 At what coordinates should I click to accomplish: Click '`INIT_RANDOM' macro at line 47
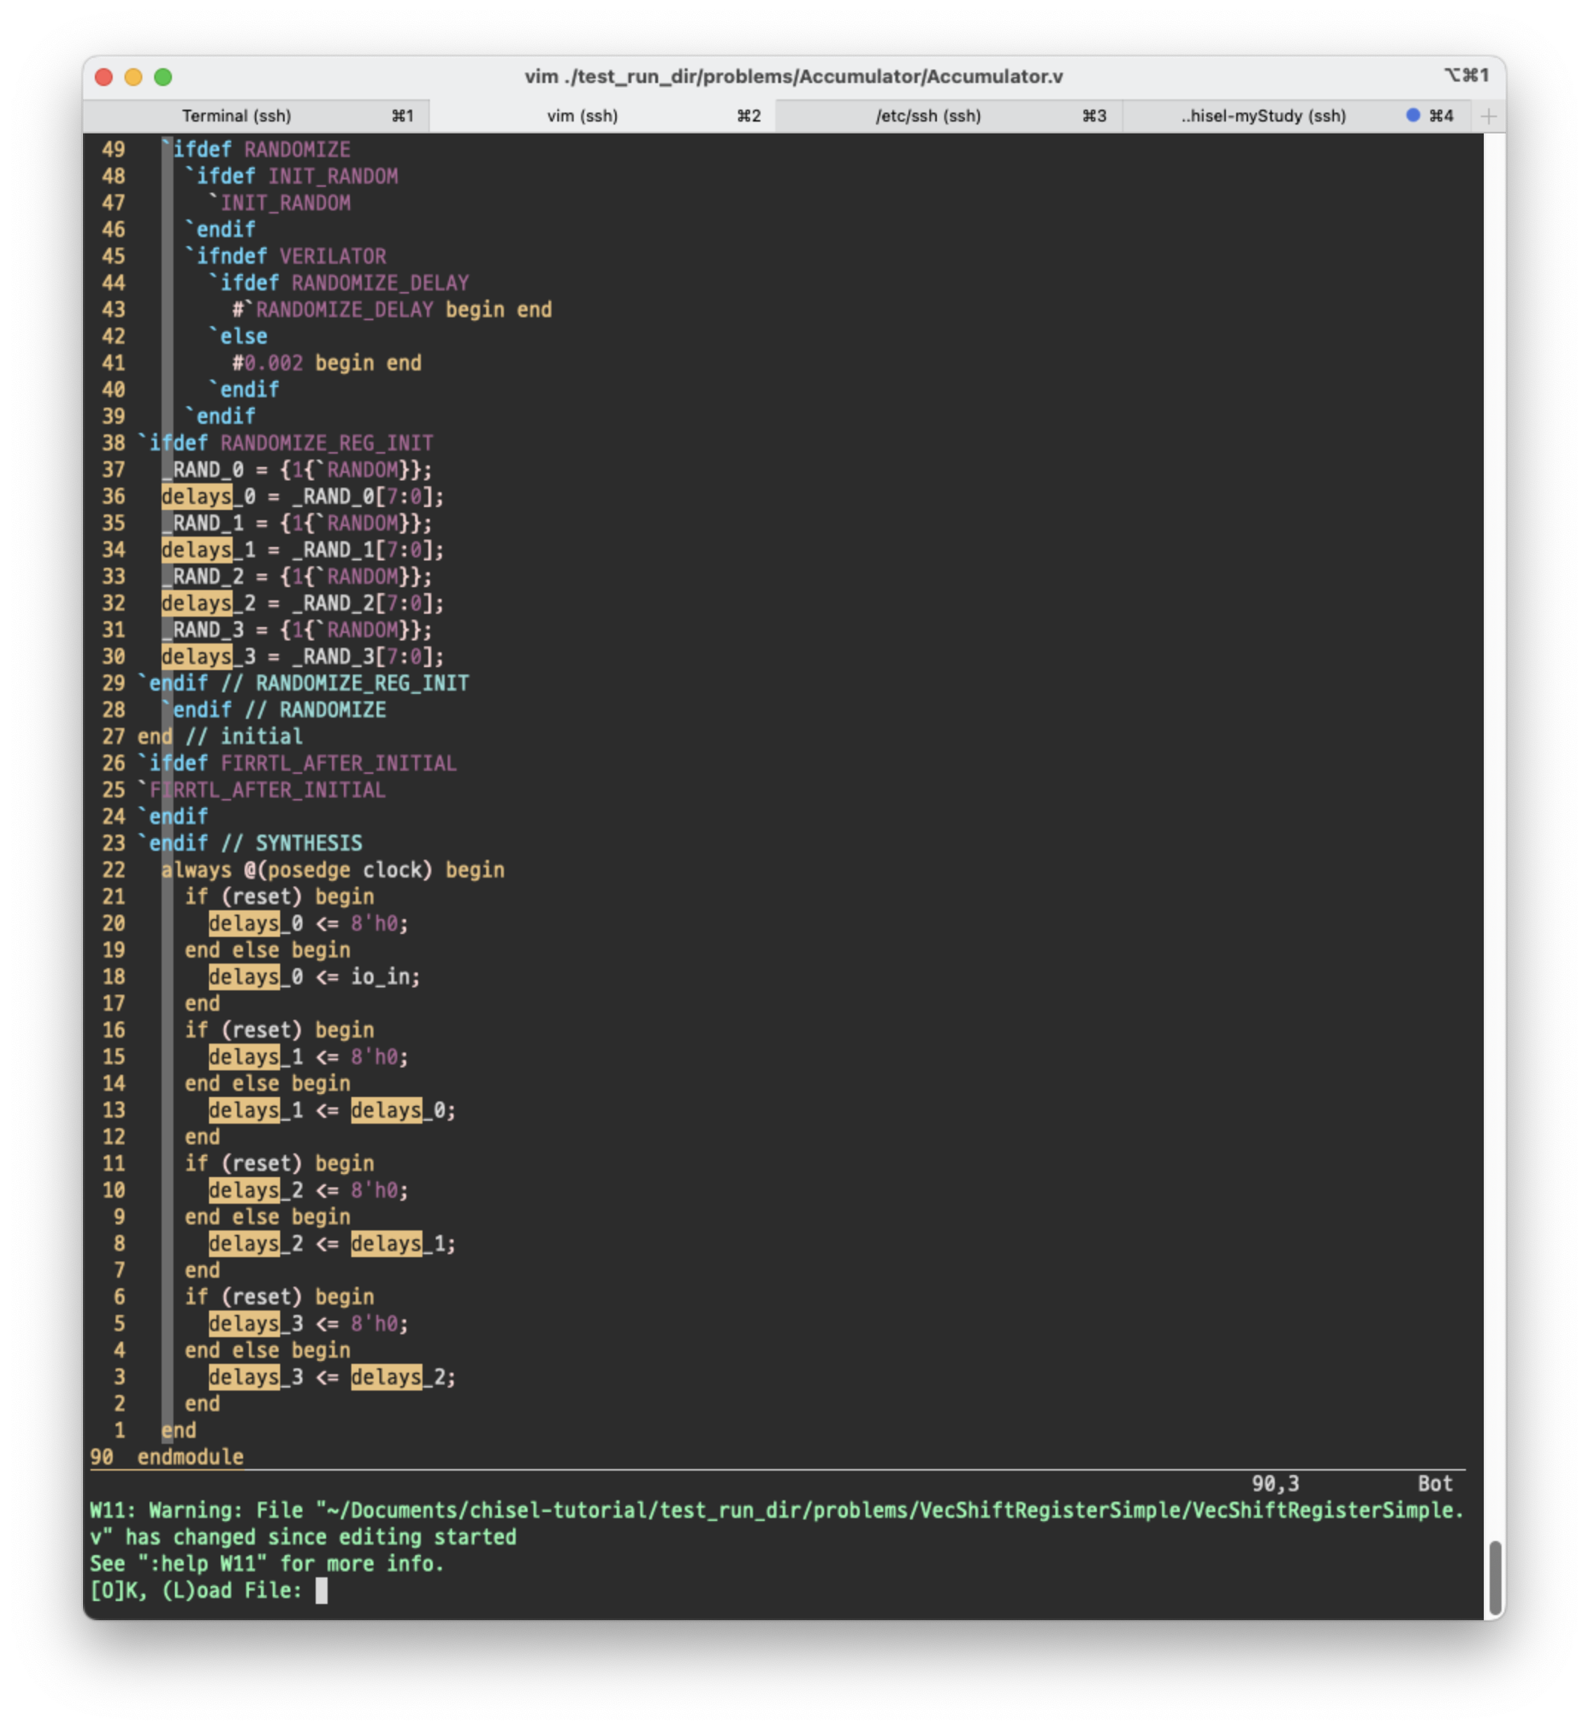coord(279,203)
